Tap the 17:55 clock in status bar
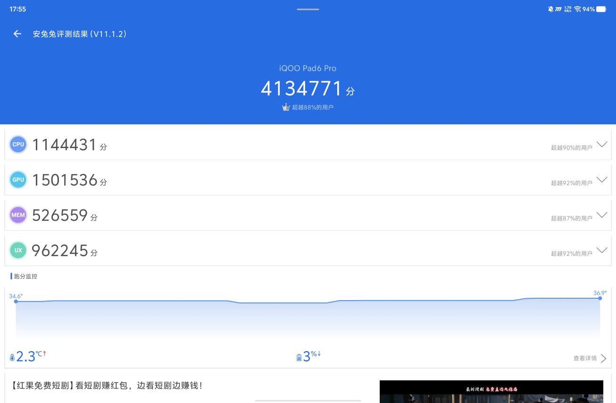The height and width of the screenshot is (403, 616). point(17,9)
